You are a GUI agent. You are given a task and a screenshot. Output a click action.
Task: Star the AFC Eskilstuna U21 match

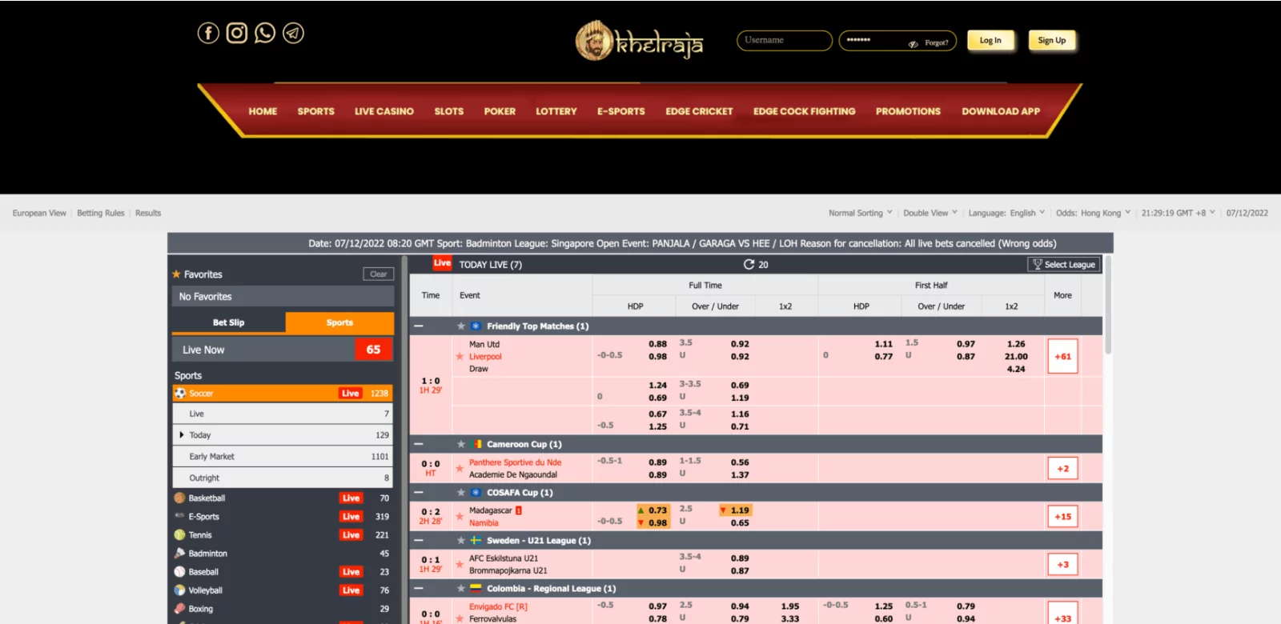coord(460,565)
